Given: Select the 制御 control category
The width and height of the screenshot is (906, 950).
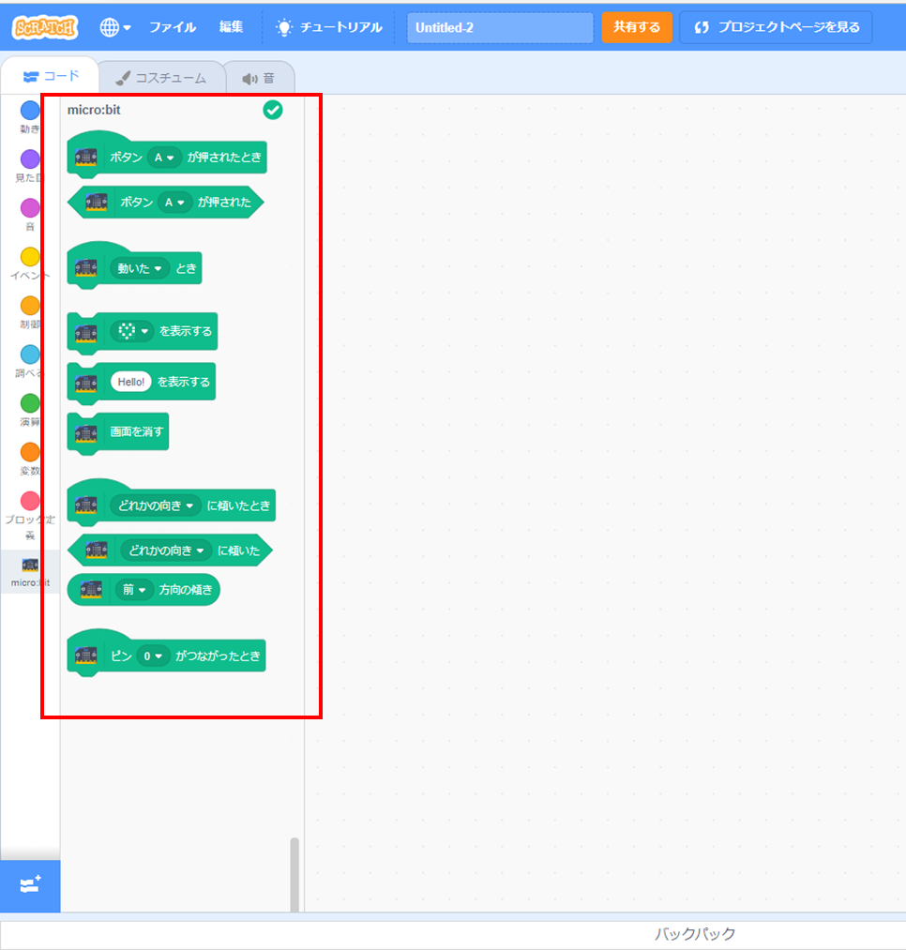Looking at the screenshot, I should (x=30, y=312).
